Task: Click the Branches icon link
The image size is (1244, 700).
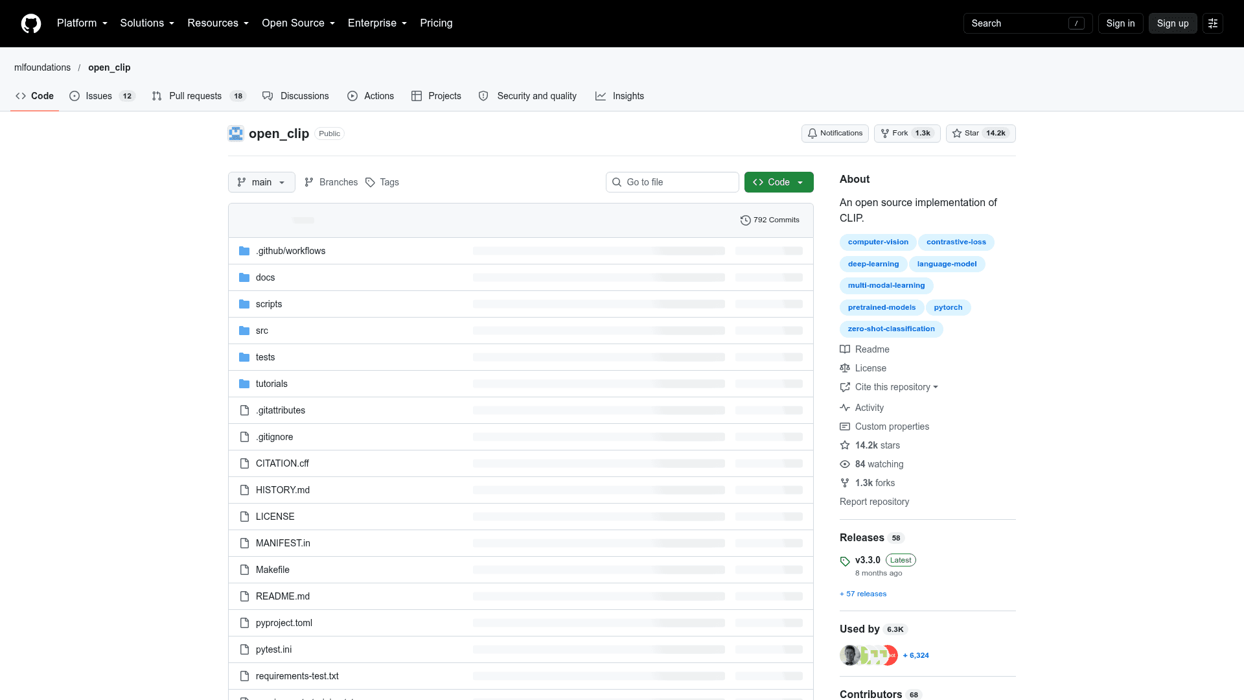Action: click(330, 182)
